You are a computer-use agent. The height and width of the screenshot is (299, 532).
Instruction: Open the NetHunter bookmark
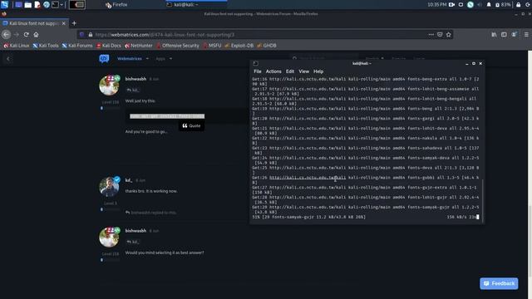click(x=139, y=46)
